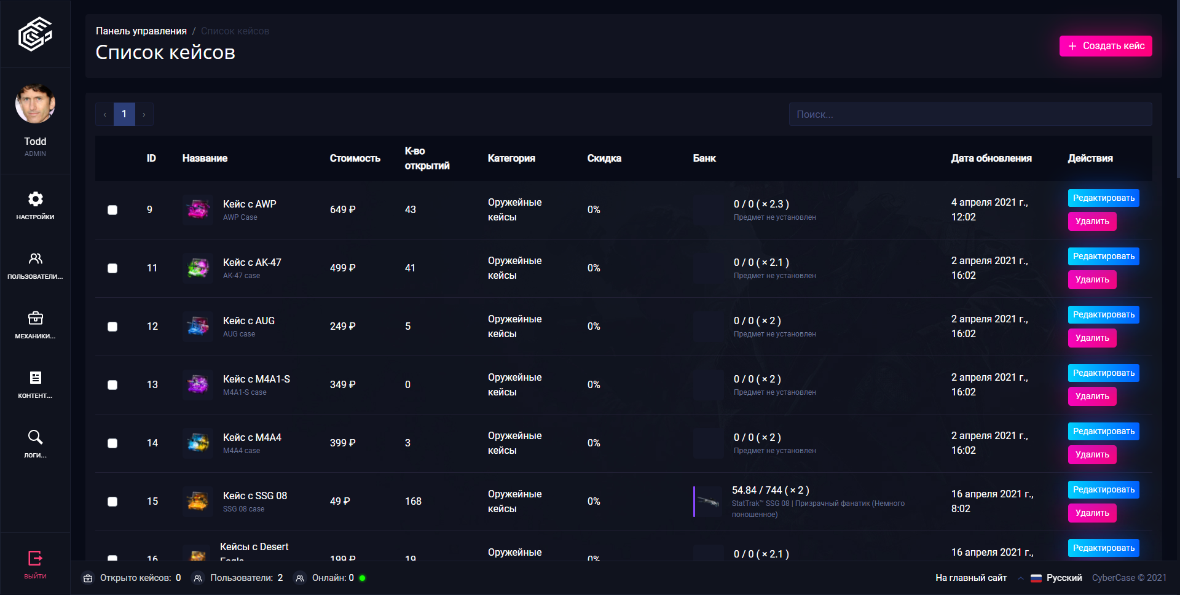Go to previous page arrow
Screen dimensions: 1180x595
click(104, 114)
